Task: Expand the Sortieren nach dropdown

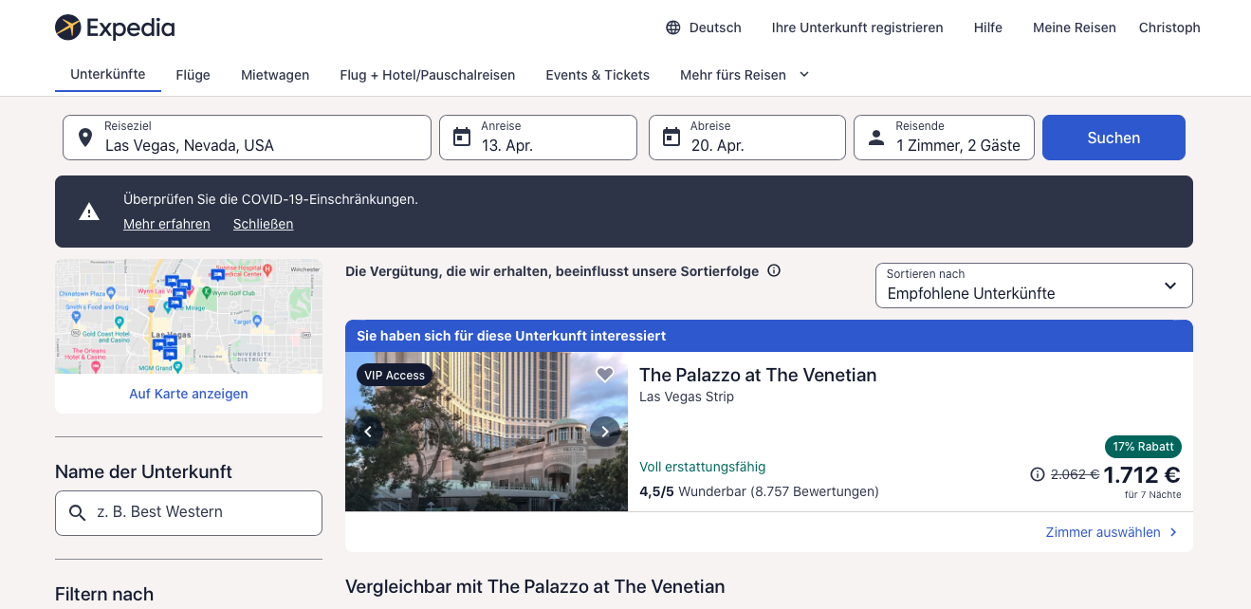Action: pyautogui.click(x=1034, y=286)
